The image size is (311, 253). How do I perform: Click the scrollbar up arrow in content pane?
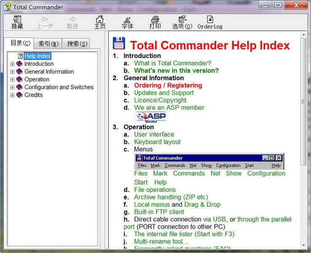303,35
